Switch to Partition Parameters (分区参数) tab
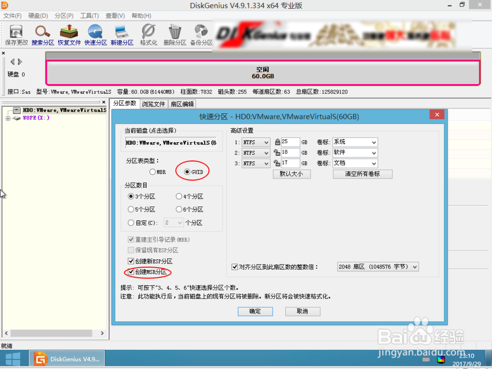Screen dimensions: 492x369 [x=124, y=103]
